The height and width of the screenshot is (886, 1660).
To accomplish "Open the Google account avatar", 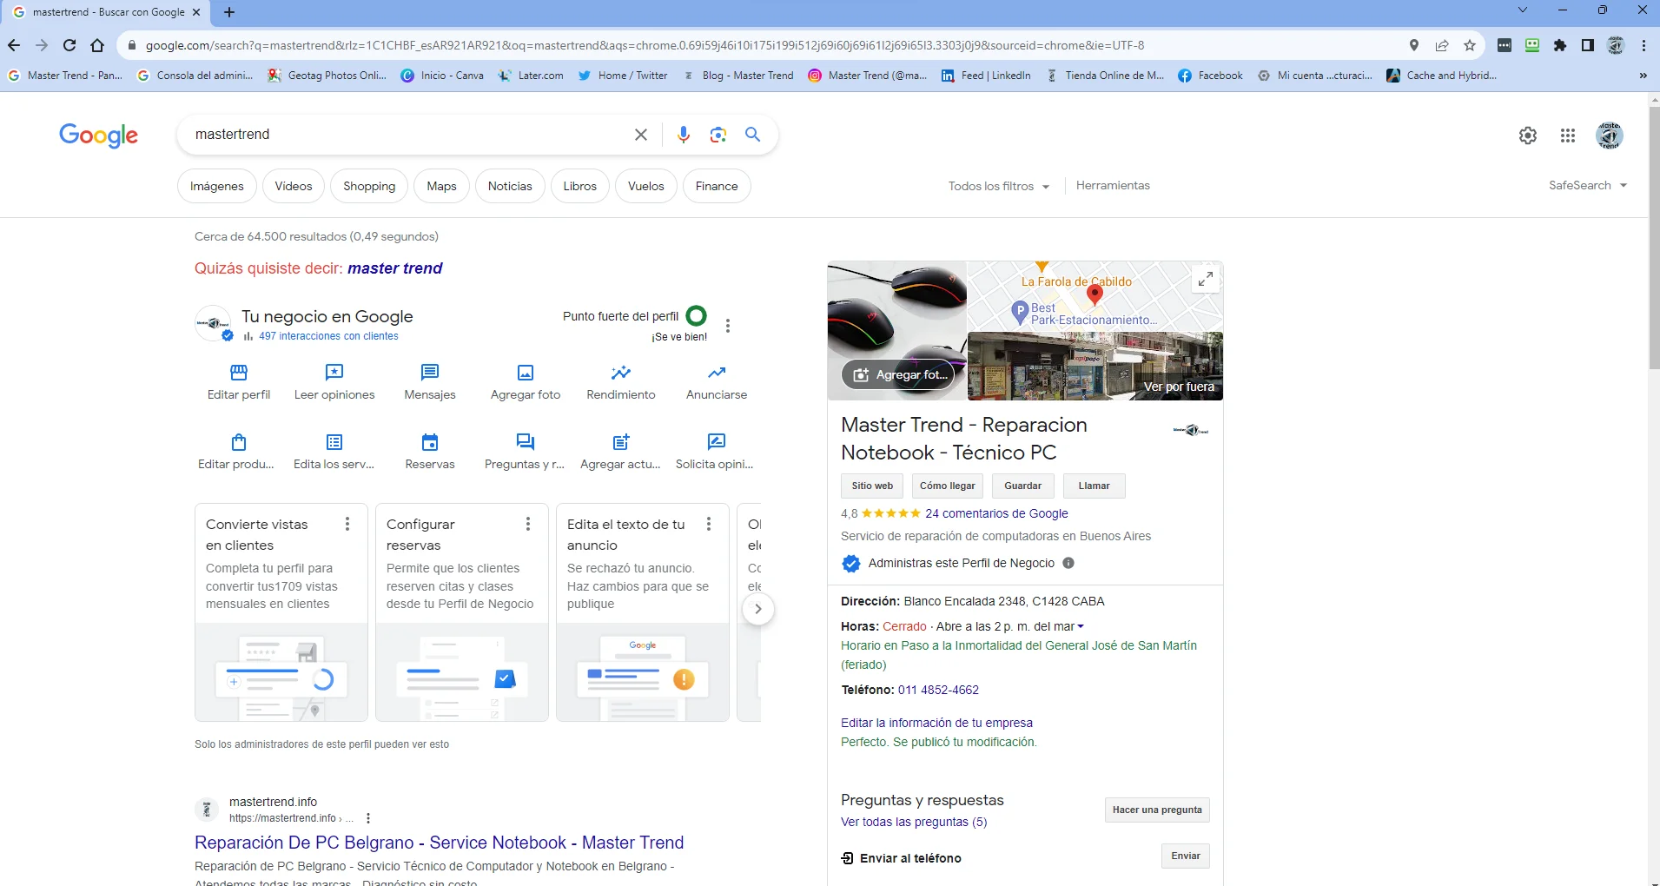I will tap(1610, 136).
